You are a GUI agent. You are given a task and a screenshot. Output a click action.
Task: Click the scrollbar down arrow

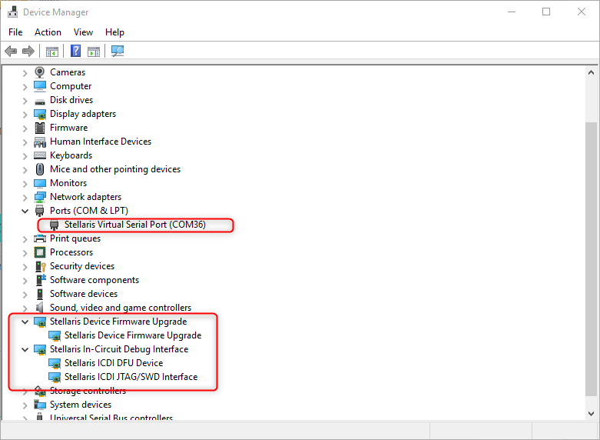point(591,414)
